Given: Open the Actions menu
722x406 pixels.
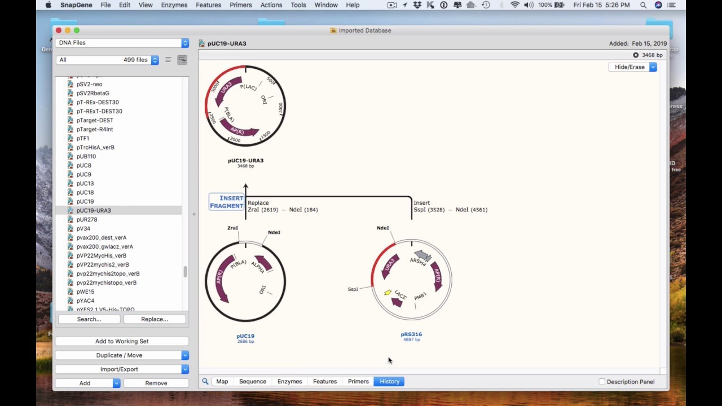Looking at the screenshot, I should coord(271,5).
